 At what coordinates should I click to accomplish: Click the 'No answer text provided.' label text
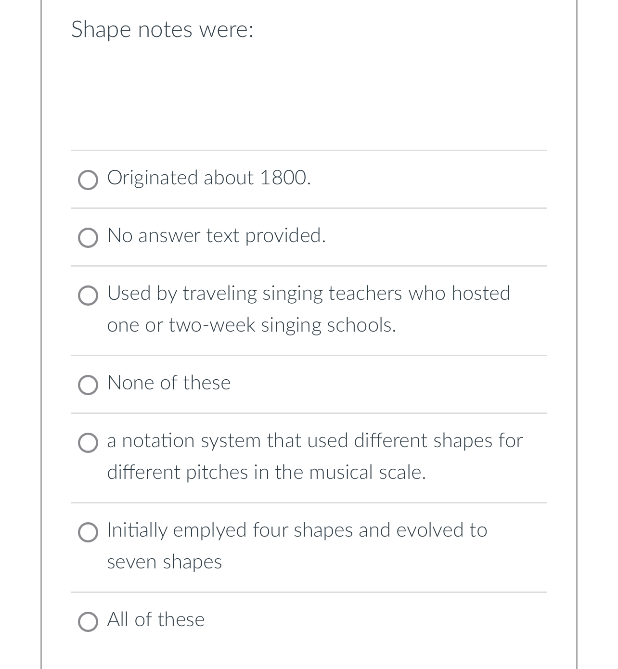point(217,235)
